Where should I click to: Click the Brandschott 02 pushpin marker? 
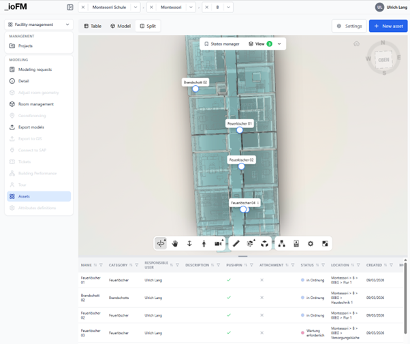[x=195, y=89]
